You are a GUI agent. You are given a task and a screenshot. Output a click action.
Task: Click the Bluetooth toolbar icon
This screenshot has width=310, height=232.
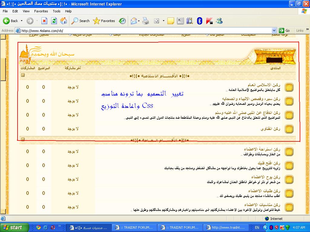[200, 21]
